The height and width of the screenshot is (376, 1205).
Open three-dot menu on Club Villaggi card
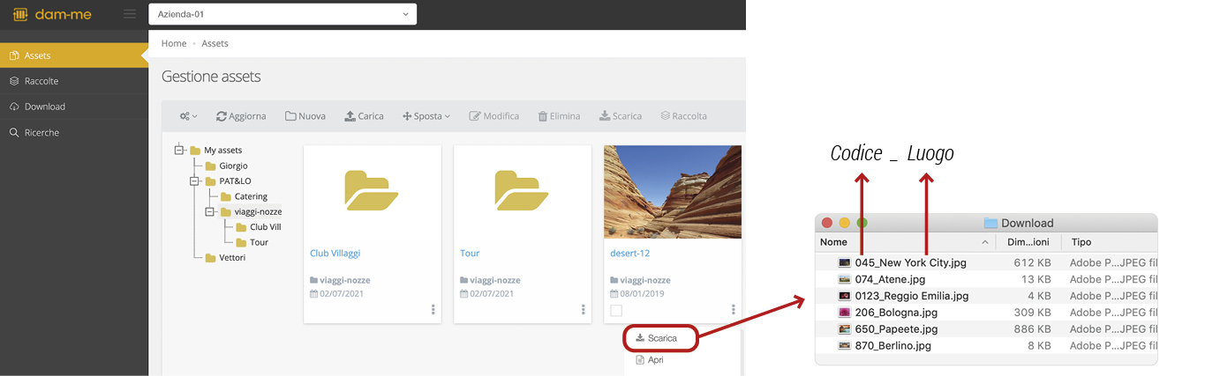pyautogui.click(x=433, y=309)
